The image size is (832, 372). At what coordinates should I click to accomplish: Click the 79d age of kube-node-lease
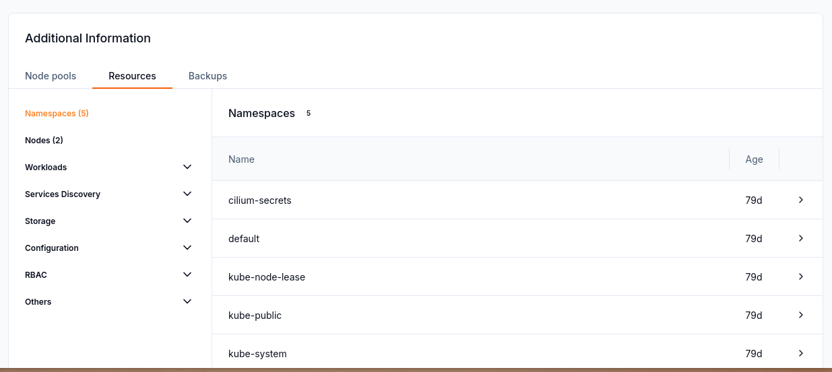click(754, 277)
